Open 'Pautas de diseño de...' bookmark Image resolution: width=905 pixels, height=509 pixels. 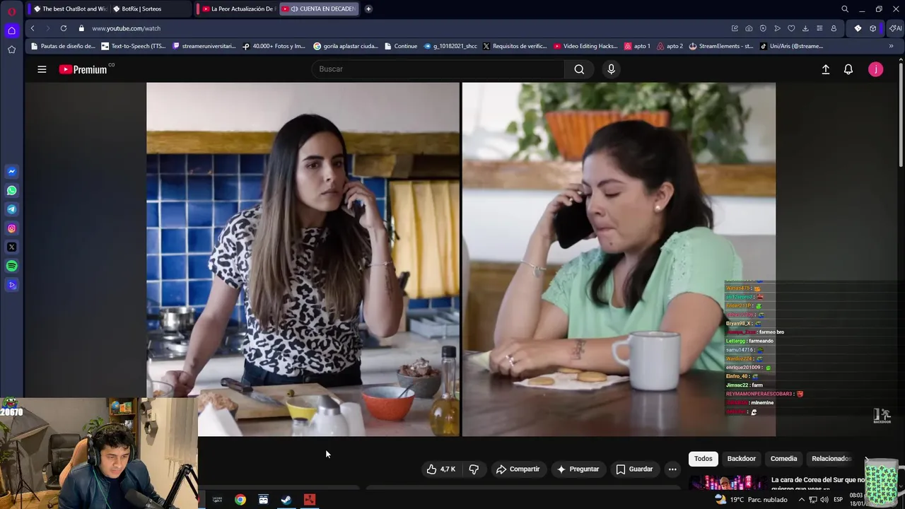[x=63, y=46]
